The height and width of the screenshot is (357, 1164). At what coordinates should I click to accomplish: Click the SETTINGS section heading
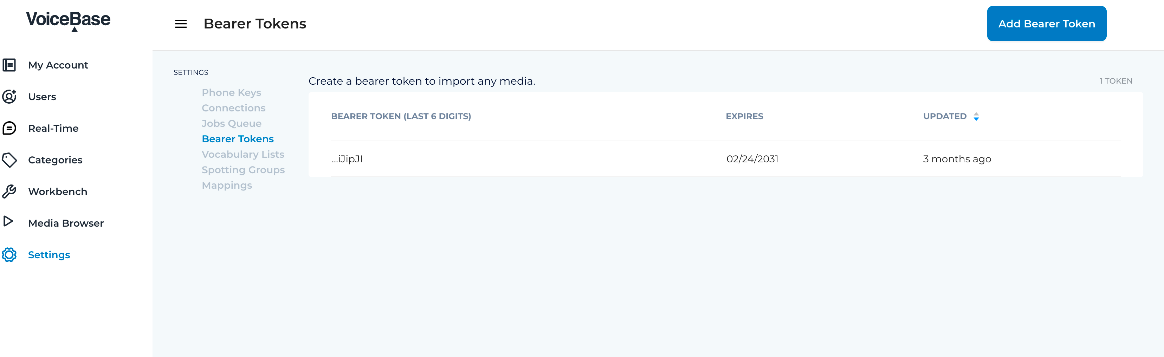click(x=191, y=72)
